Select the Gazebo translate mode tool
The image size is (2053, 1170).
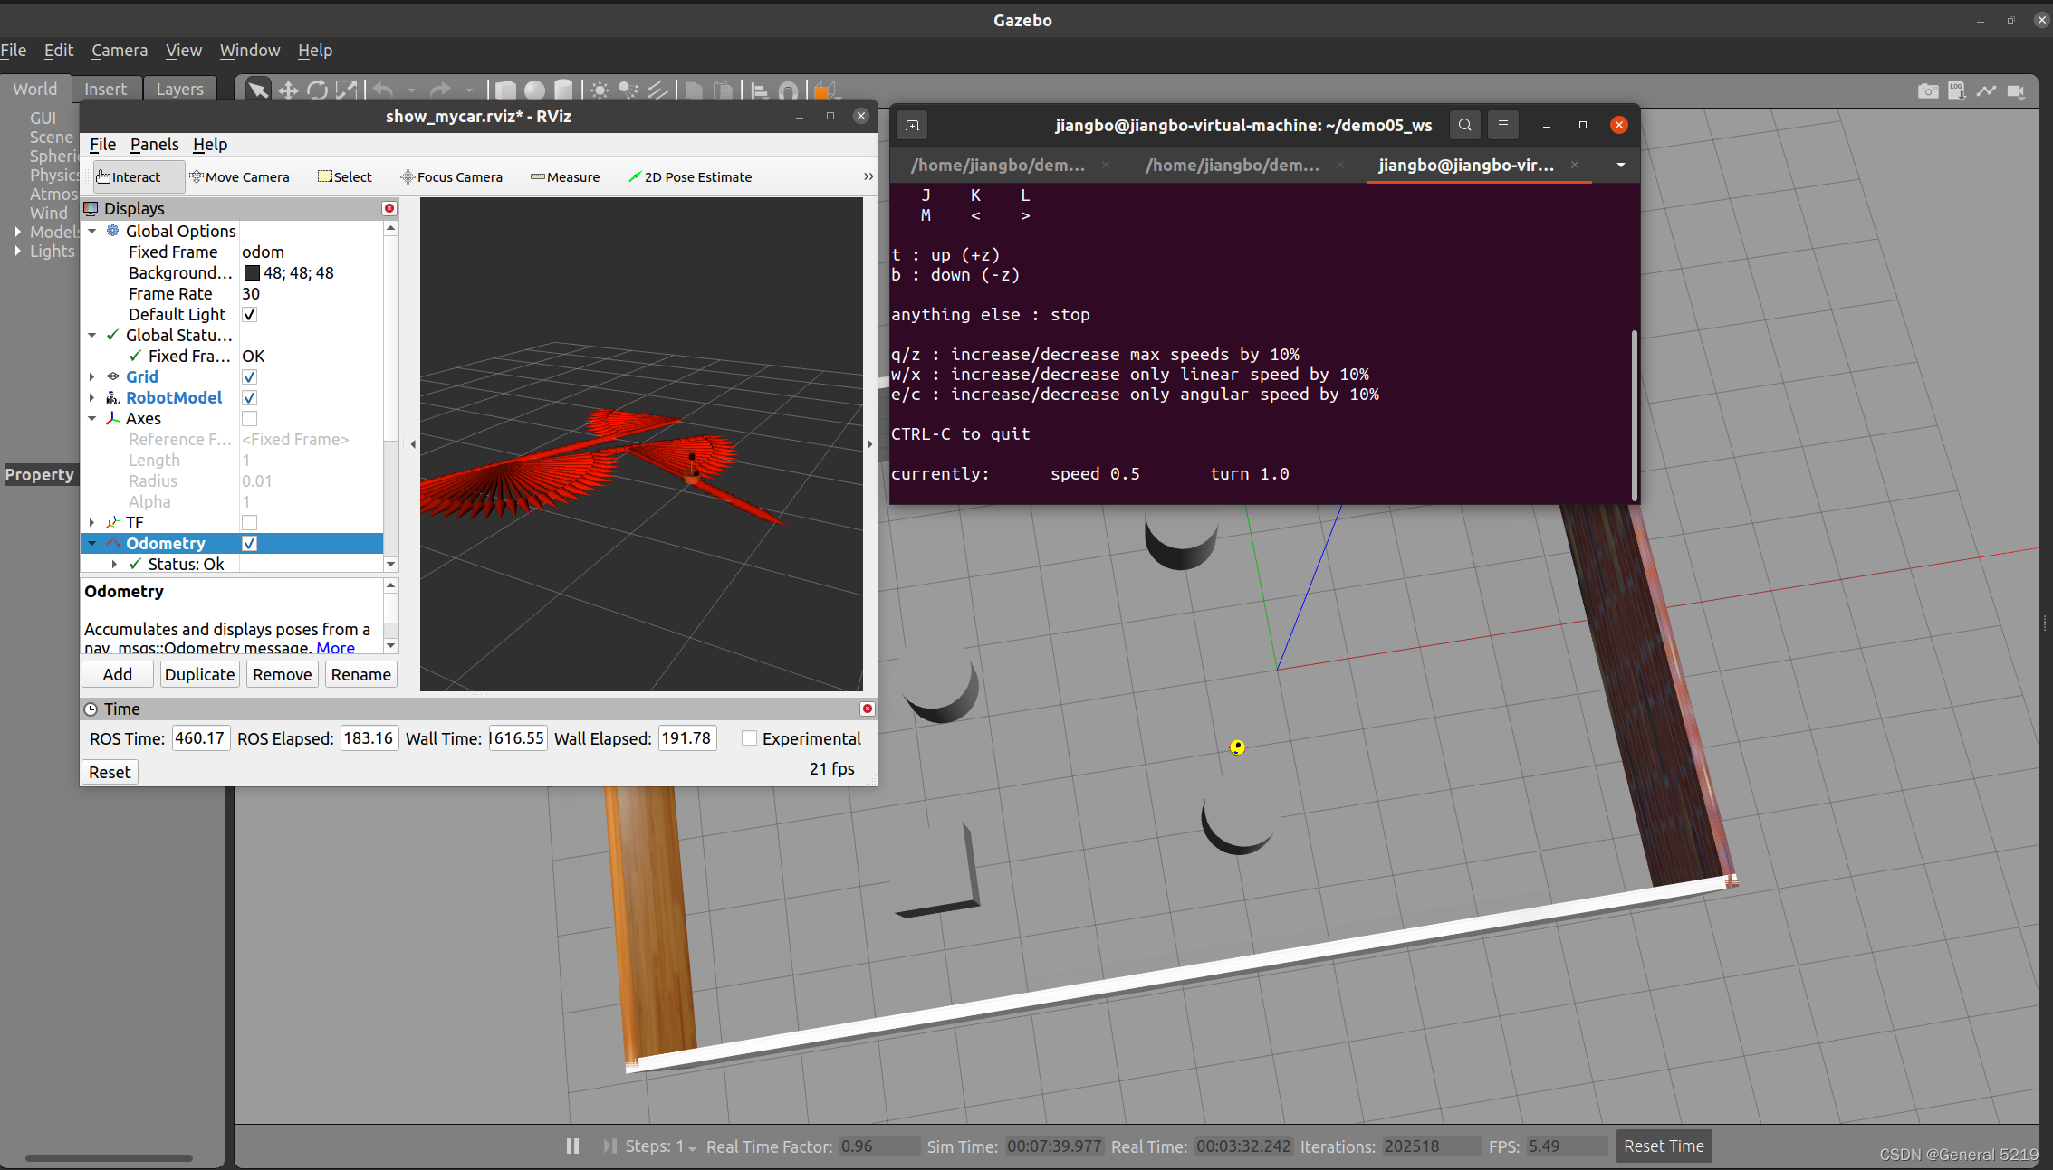click(x=288, y=90)
